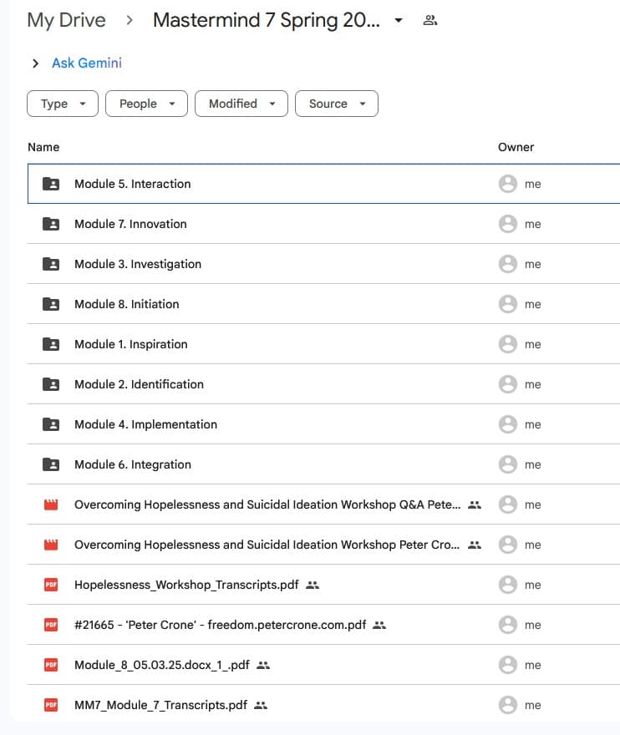The image size is (620, 735).
Task: Click owner avatar in Module 3. Investigation row
Action: pyautogui.click(x=507, y=264)
